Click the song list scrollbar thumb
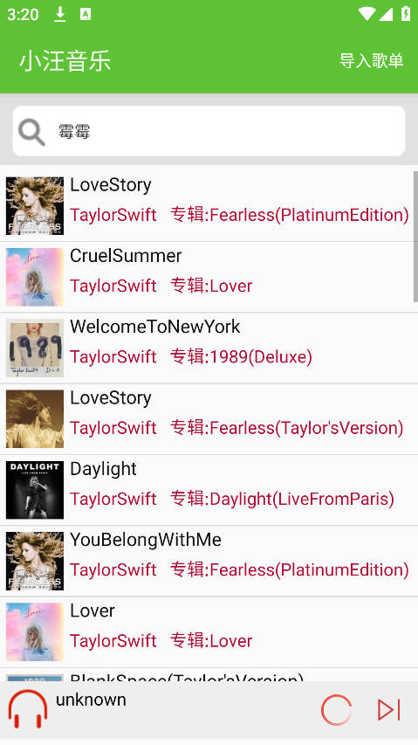 (x=415, y=236)
